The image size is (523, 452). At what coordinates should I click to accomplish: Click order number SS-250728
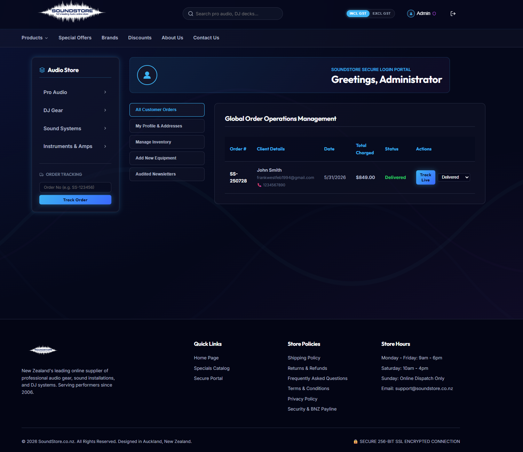238,177
